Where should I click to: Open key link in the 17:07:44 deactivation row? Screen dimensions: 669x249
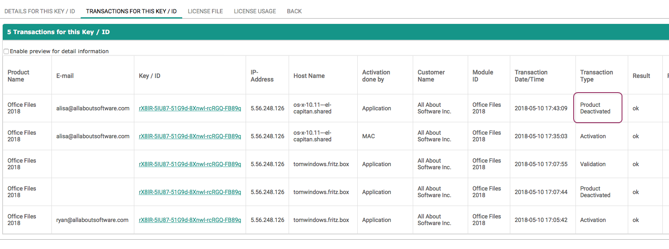tap(190, 192)
